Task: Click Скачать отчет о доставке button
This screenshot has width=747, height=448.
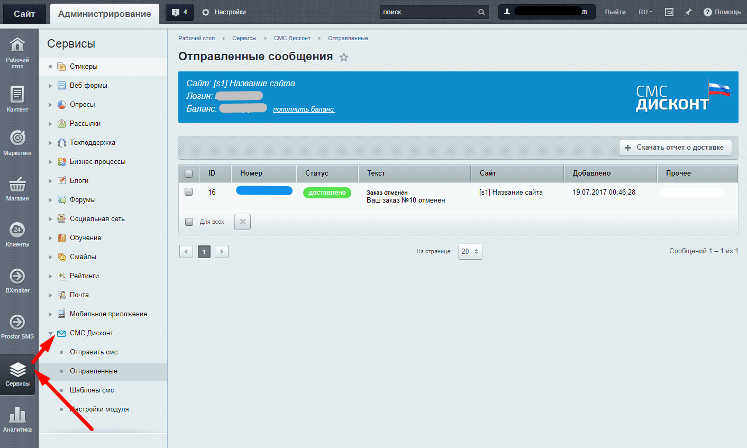Action: (675, 148)
